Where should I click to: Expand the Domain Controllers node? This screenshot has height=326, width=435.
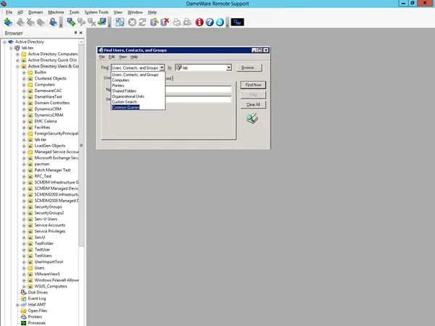[24, 103]
